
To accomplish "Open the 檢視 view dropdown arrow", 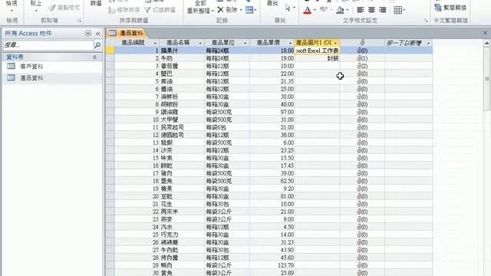I will pyautogui.click(x=12, y=11).
